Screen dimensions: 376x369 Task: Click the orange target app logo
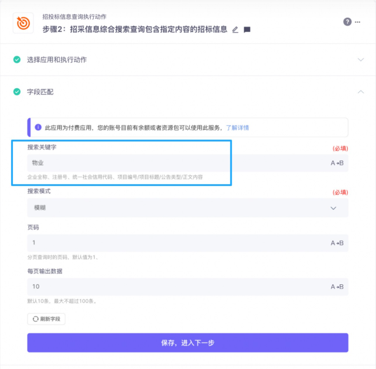23,23
